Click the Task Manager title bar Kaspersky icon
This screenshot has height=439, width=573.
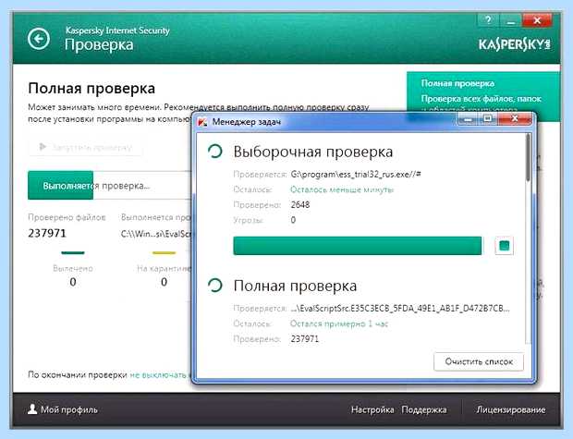point(202,122)
